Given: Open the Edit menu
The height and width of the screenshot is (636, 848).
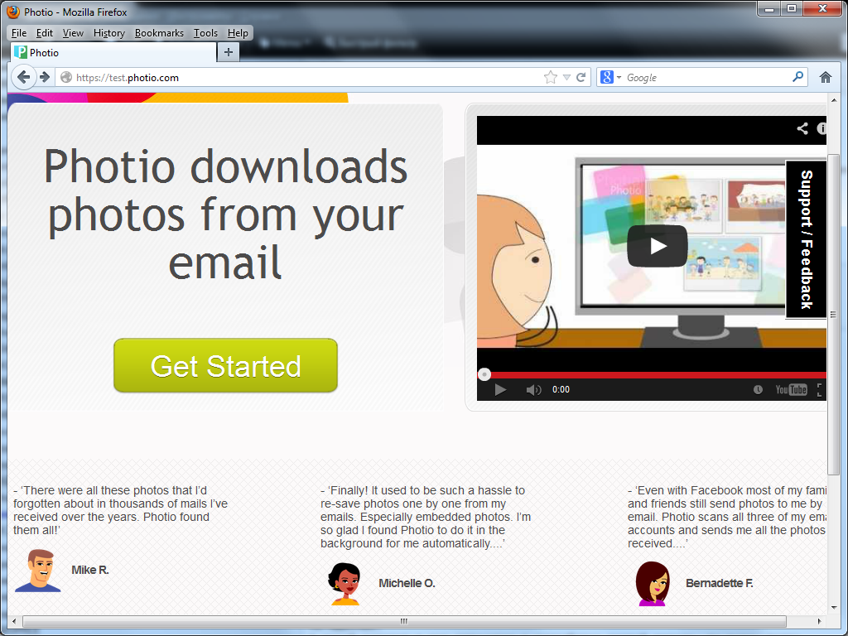Looking at the screenshot, I should (45, 33).
